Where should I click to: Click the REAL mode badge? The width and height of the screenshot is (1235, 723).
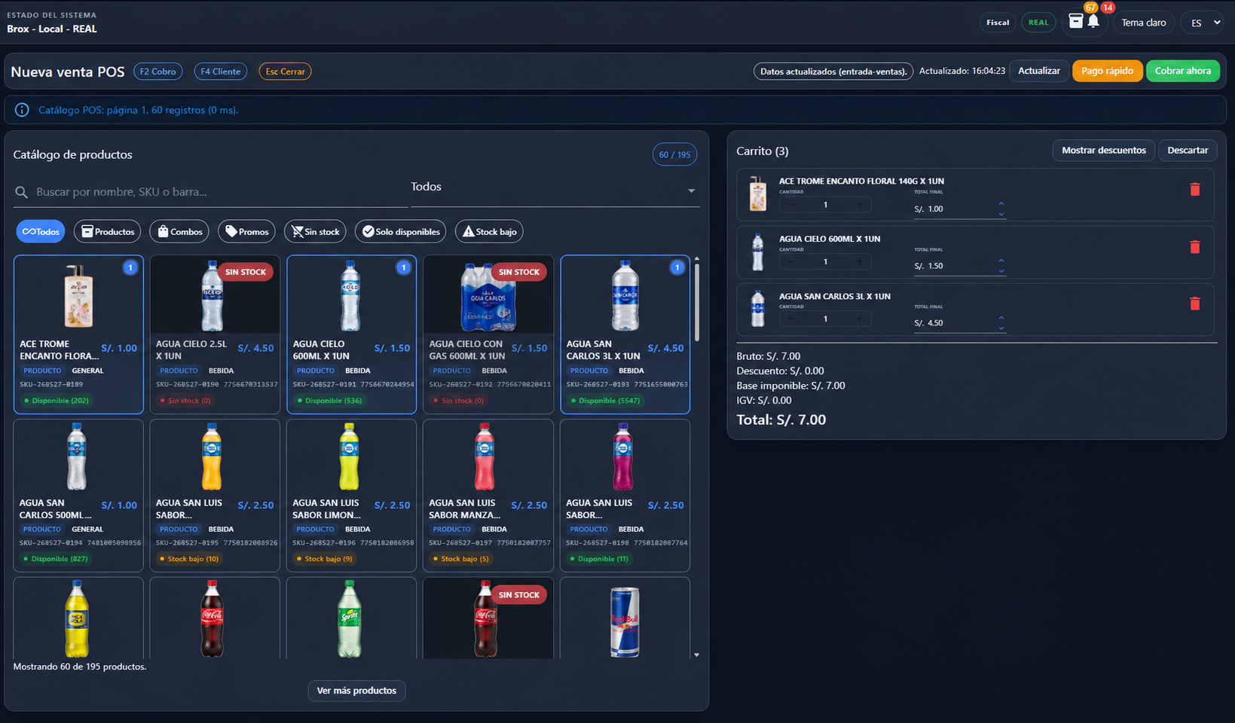tap(1038, 23)
